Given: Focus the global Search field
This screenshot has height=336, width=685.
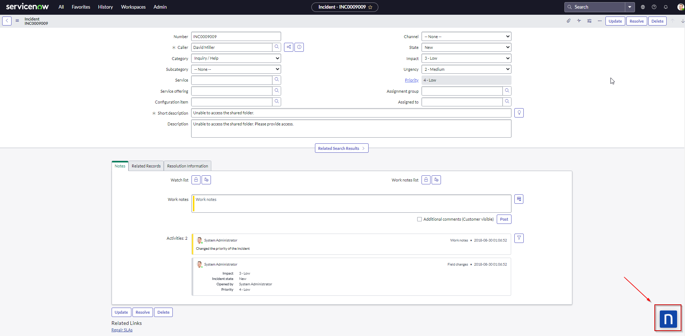Looking at the screenshot, I should click(x=596, y=7).
